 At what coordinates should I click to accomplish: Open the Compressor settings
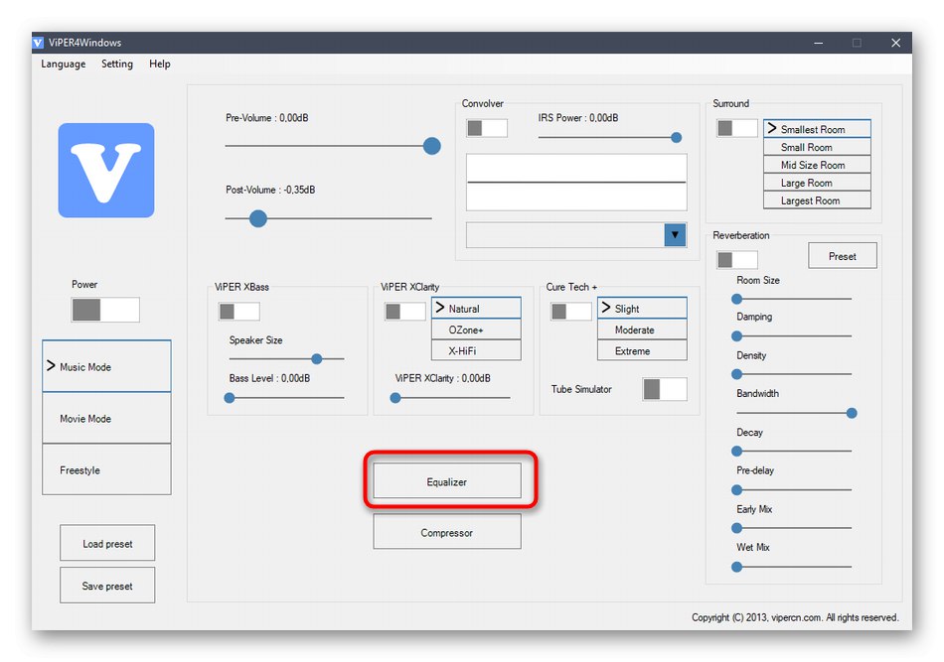(447, 532)
